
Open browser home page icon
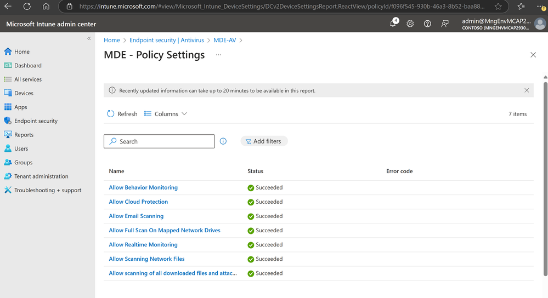pyautogui.click(x=46, y=6)
